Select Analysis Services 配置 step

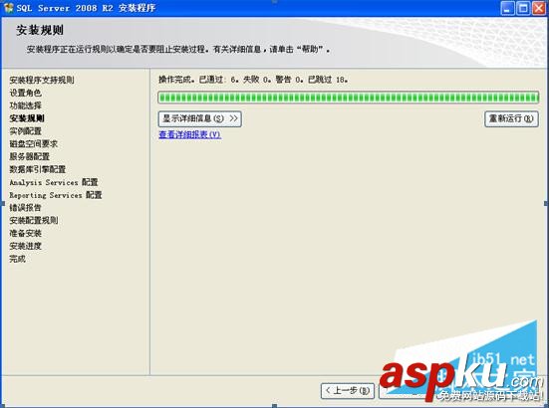coord(54,182)
